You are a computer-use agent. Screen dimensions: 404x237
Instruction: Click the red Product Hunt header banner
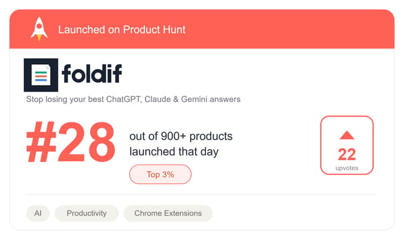click(x=202, y=29)
